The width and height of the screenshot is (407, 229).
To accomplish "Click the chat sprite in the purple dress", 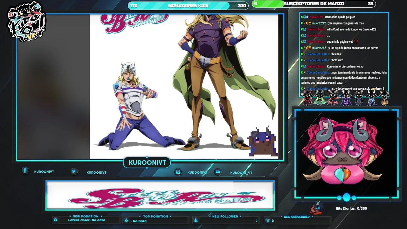I will (346, 98).
